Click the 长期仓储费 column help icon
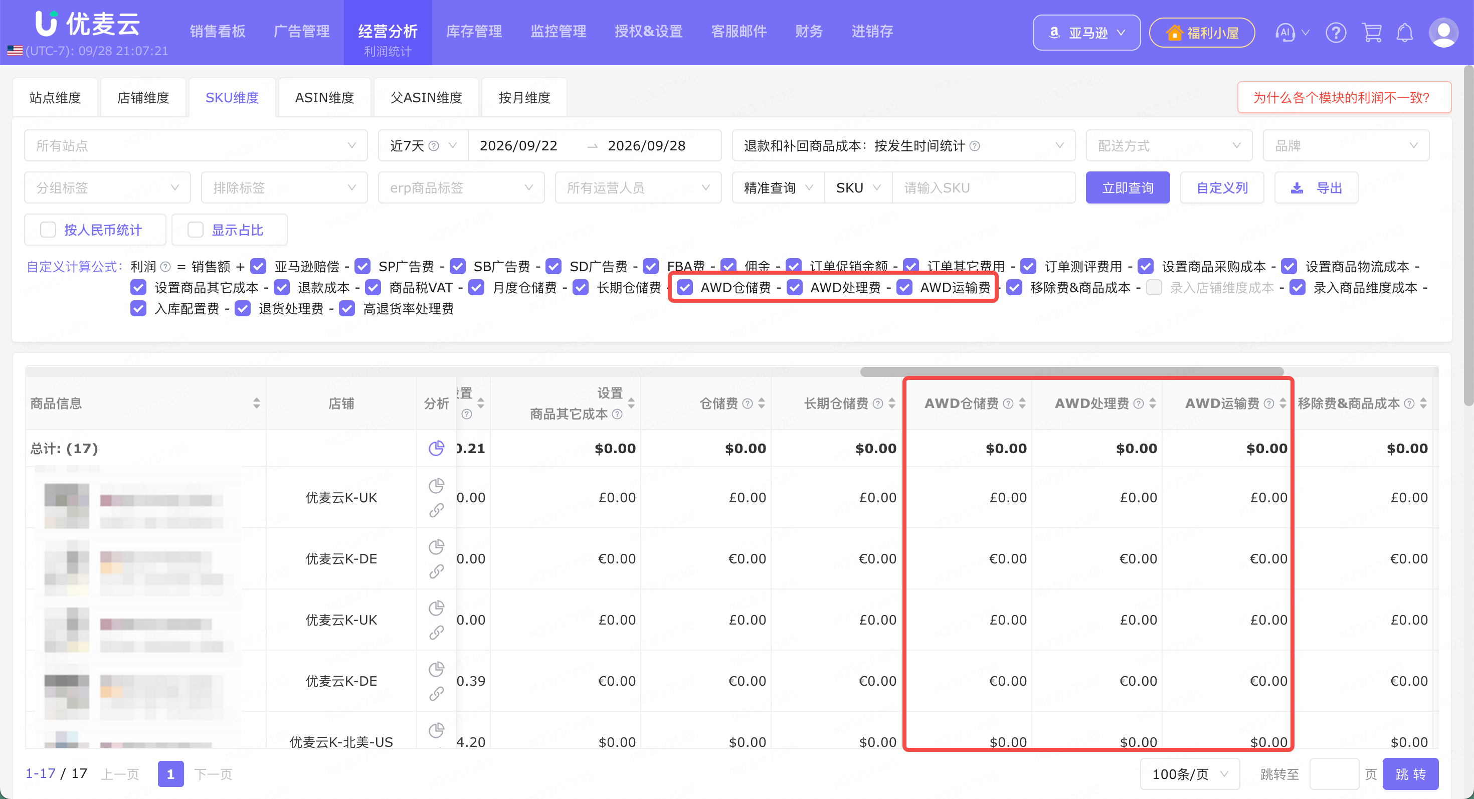The height and width of the screenshot is (799, 1474). [878, 404]
